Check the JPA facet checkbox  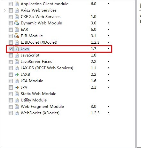11,87
